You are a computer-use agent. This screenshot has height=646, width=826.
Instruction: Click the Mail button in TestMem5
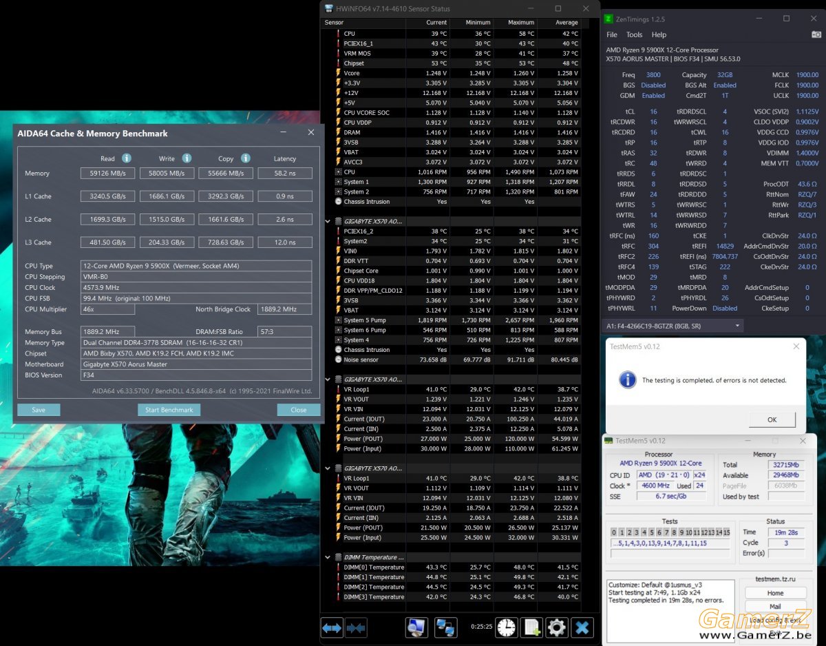point(775,607)
